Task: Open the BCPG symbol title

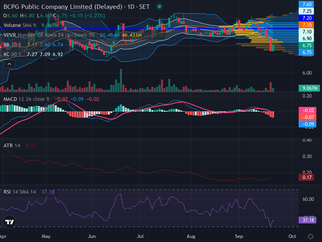Action: pos(76,6)
